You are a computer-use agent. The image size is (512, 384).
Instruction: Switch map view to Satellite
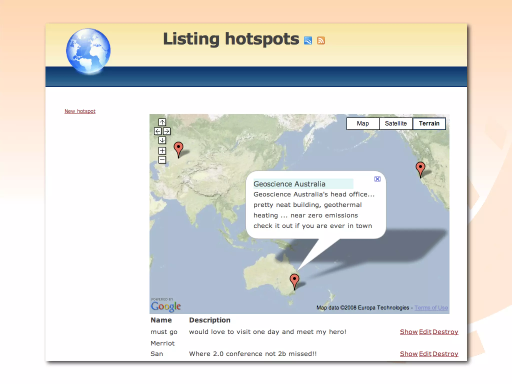[x=396, y=123]
